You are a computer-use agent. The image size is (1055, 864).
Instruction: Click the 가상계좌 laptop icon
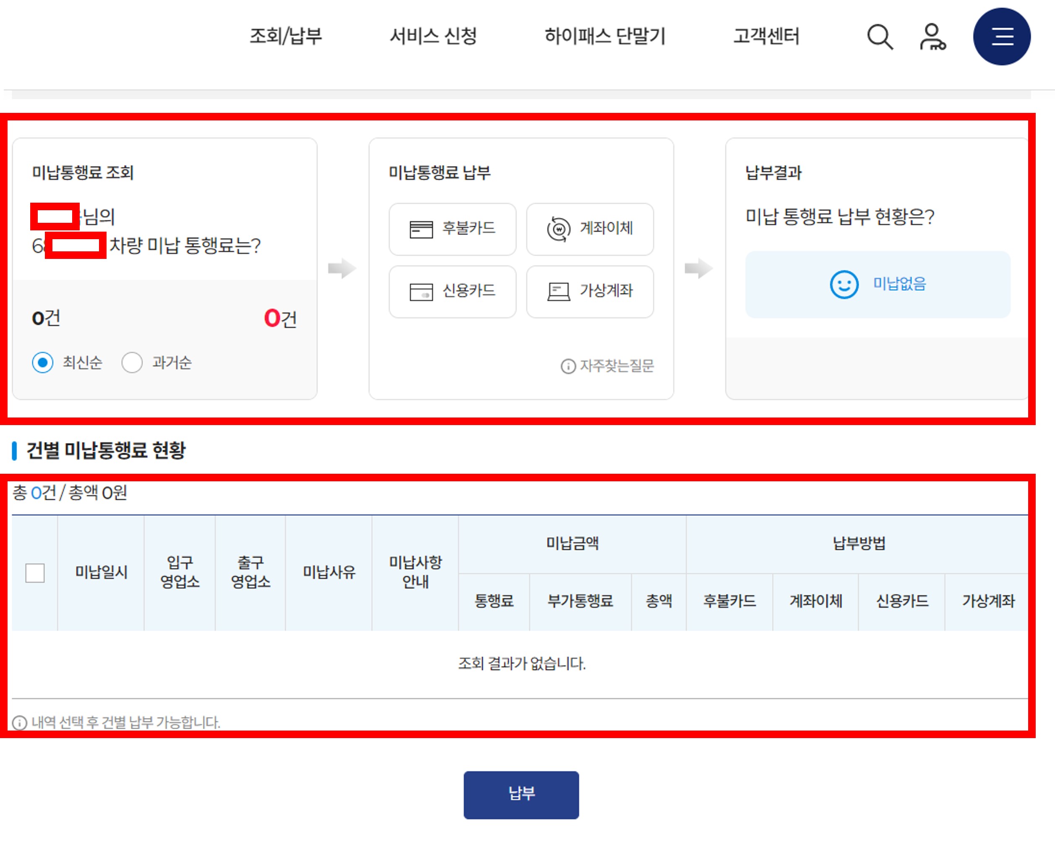pos(558,292)
